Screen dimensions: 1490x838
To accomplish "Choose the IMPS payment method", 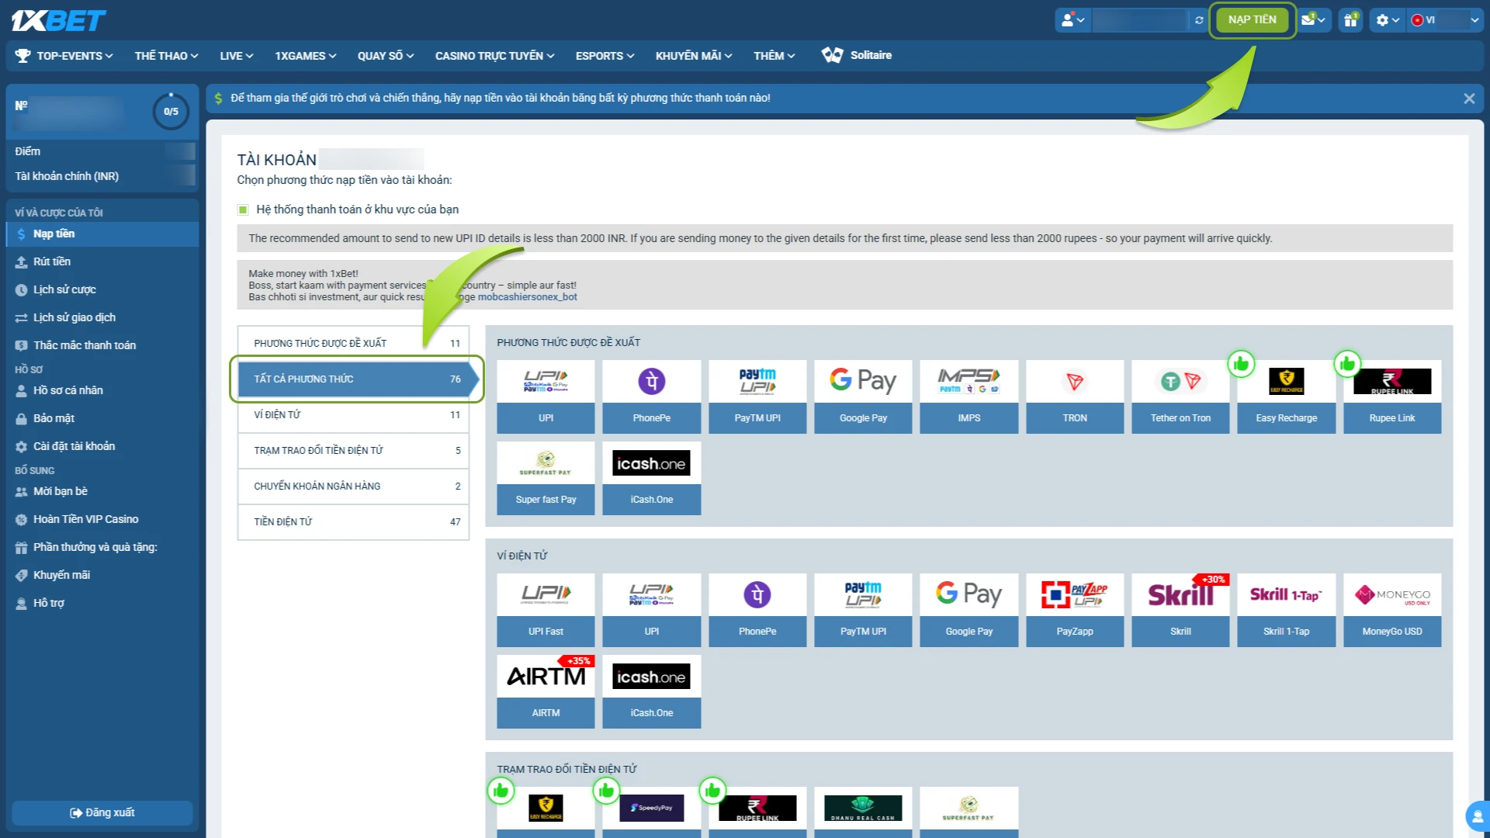I will pyautogui.click(x=968, y=396).
